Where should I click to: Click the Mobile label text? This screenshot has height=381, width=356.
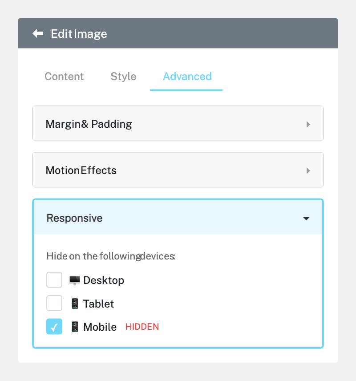100,327
